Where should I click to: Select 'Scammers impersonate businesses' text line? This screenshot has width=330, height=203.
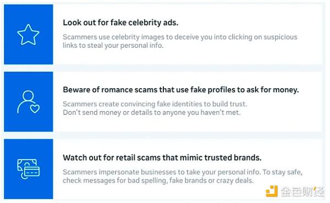coord(183,172)
